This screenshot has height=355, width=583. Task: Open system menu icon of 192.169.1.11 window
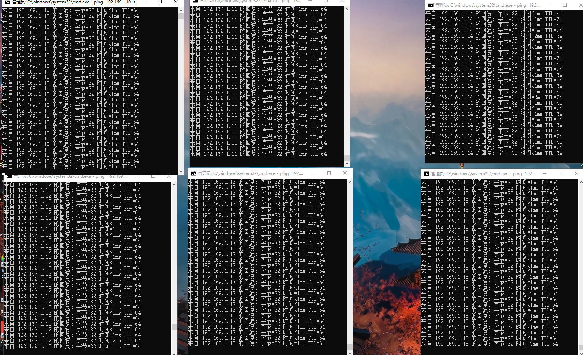(x=195, y=1)
